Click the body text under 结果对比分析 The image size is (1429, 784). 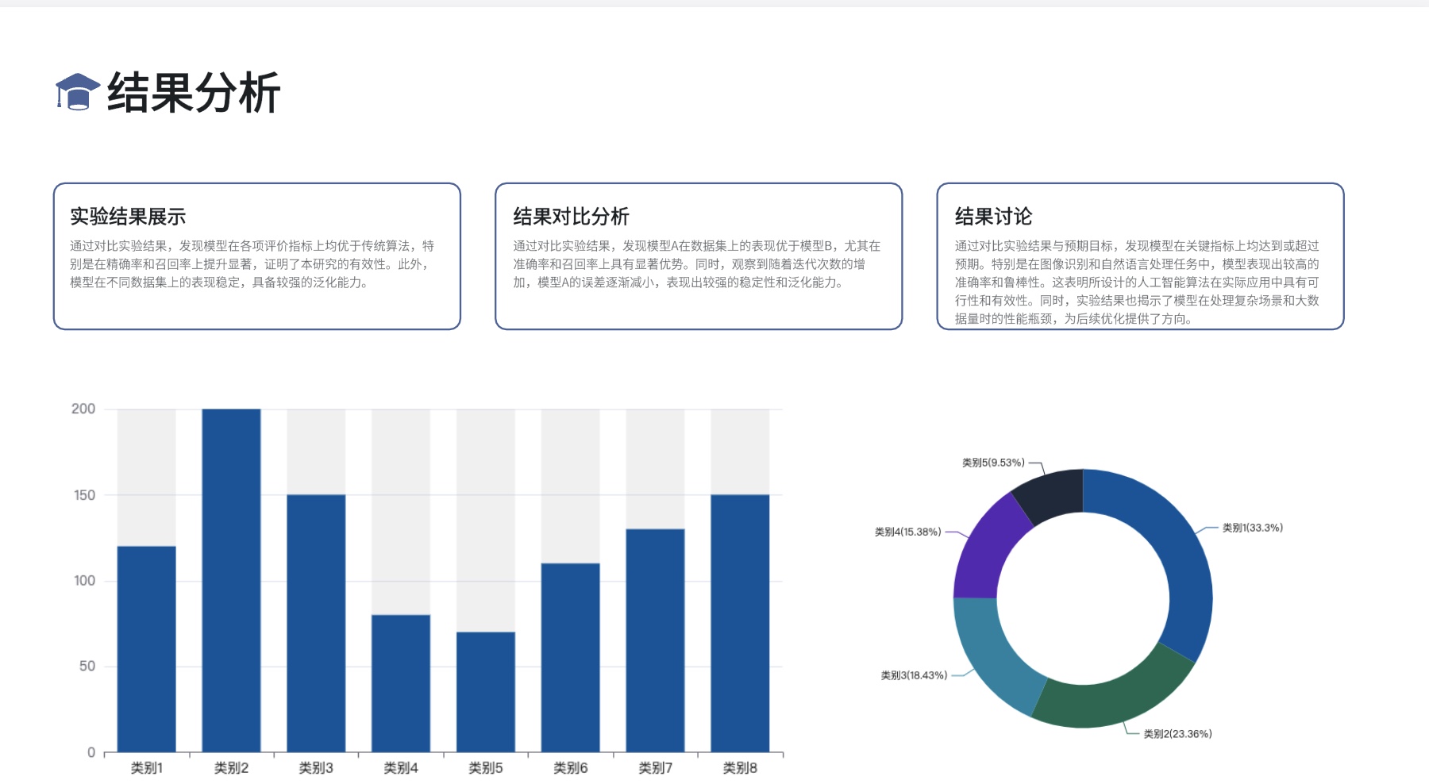click(x=696, y=264)
